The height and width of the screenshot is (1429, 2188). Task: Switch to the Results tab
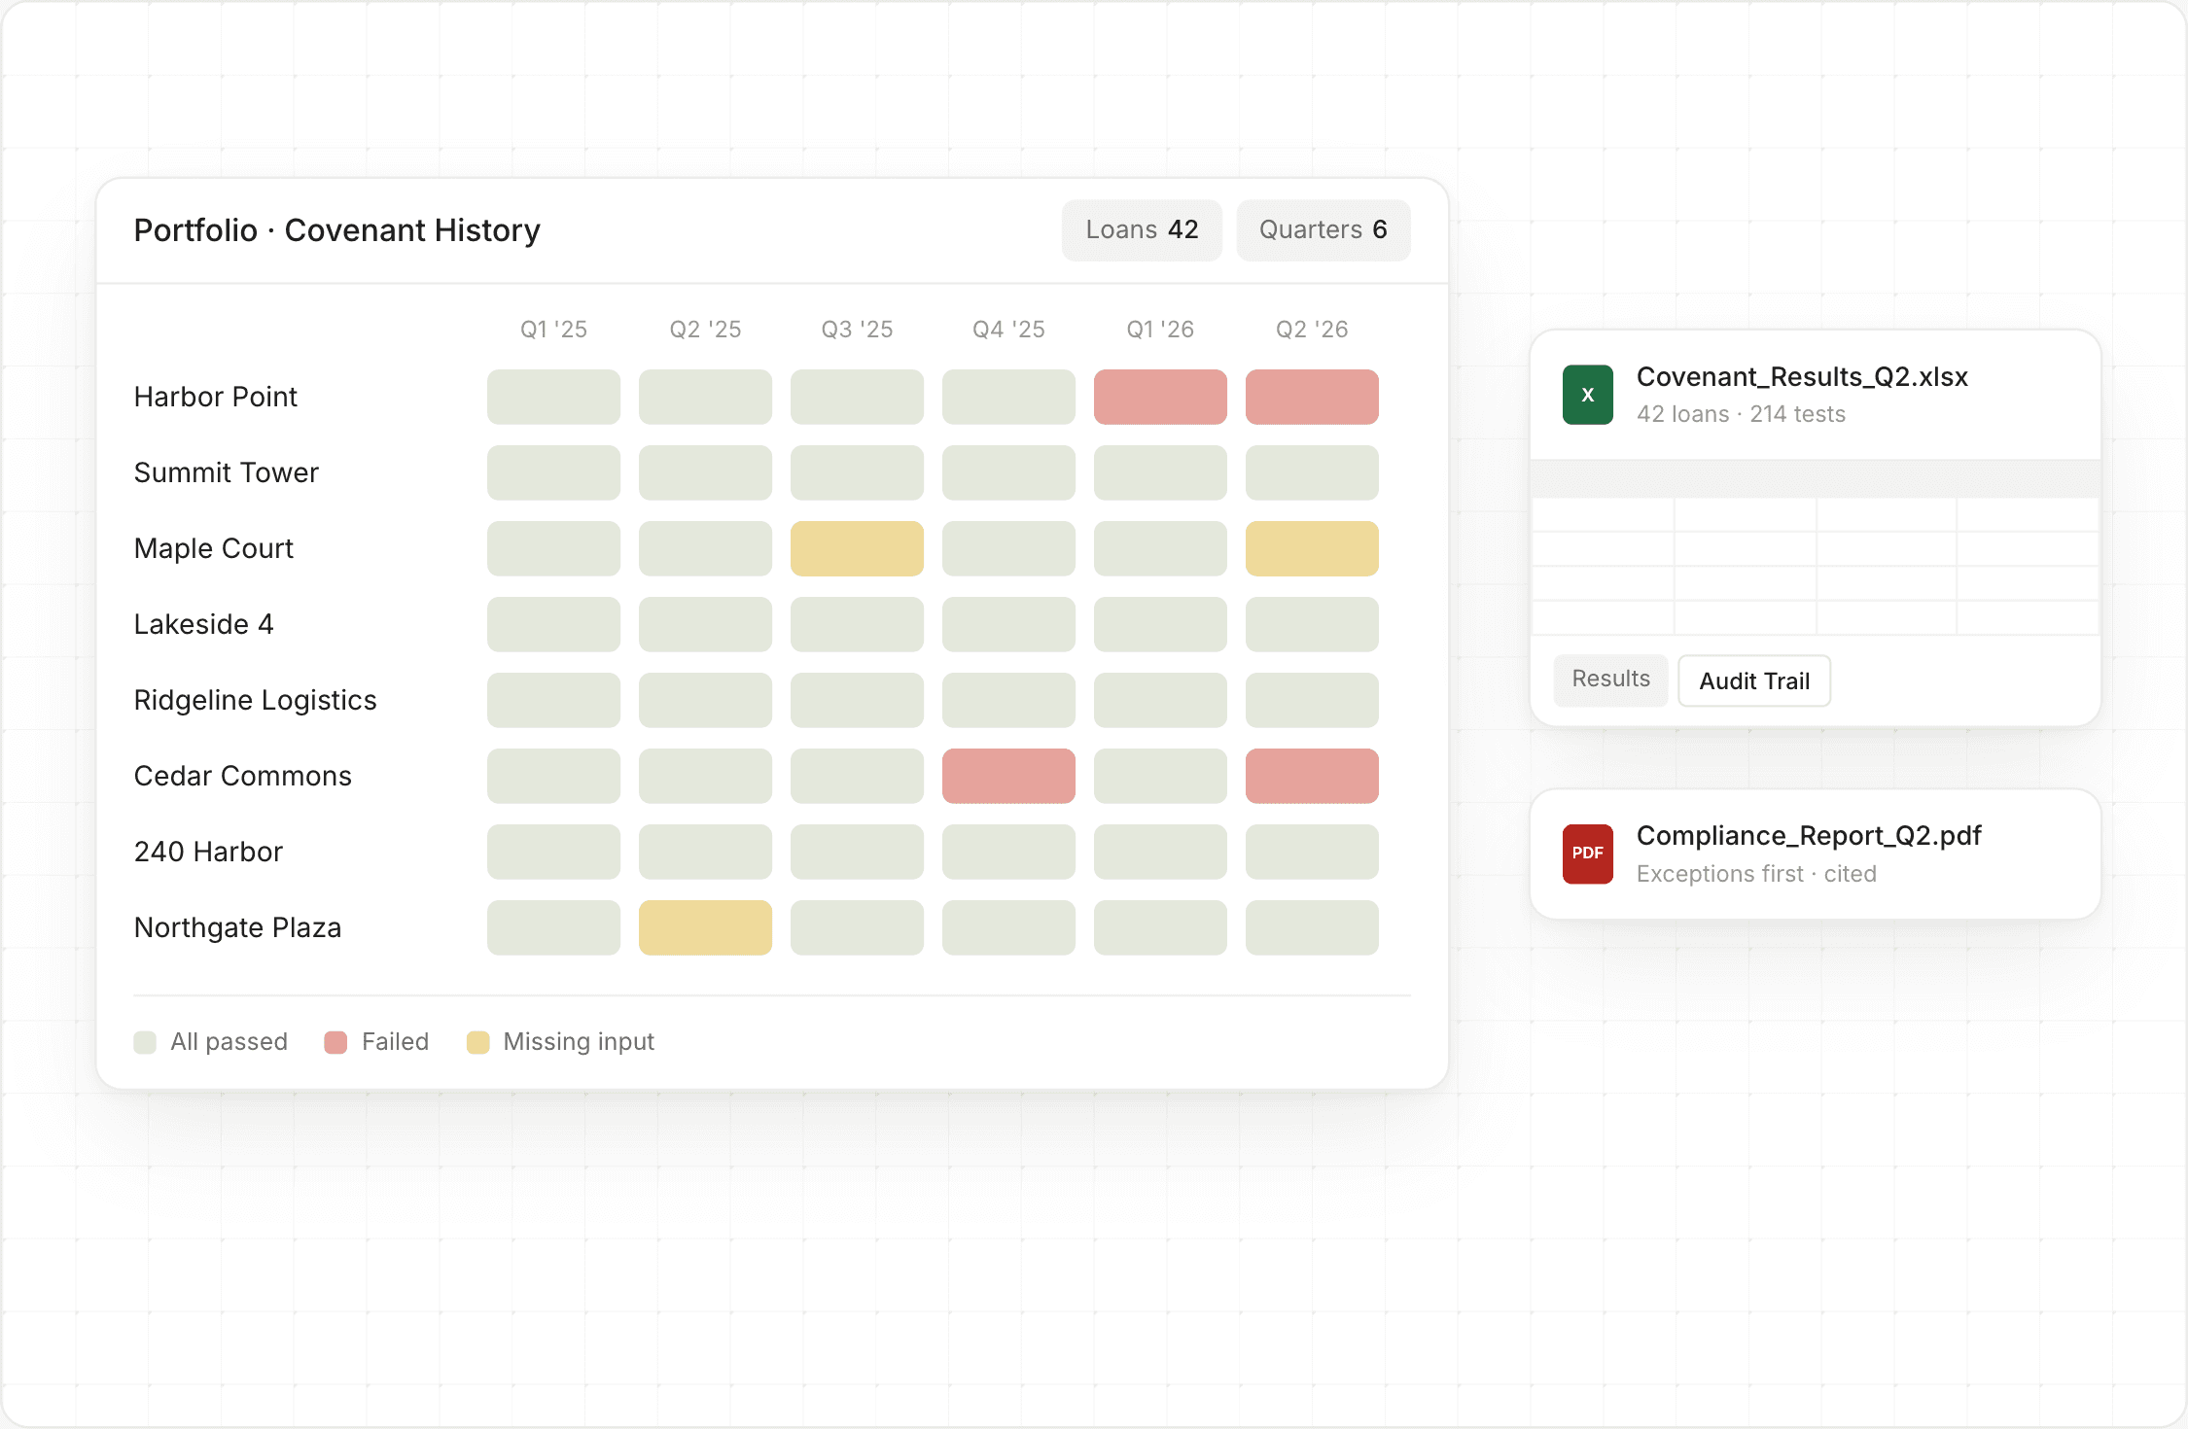pos(1610,680)
